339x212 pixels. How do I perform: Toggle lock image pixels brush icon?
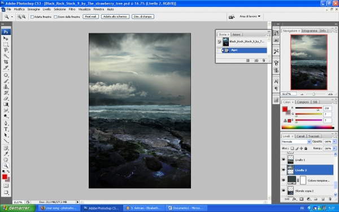tap(297, 148)
